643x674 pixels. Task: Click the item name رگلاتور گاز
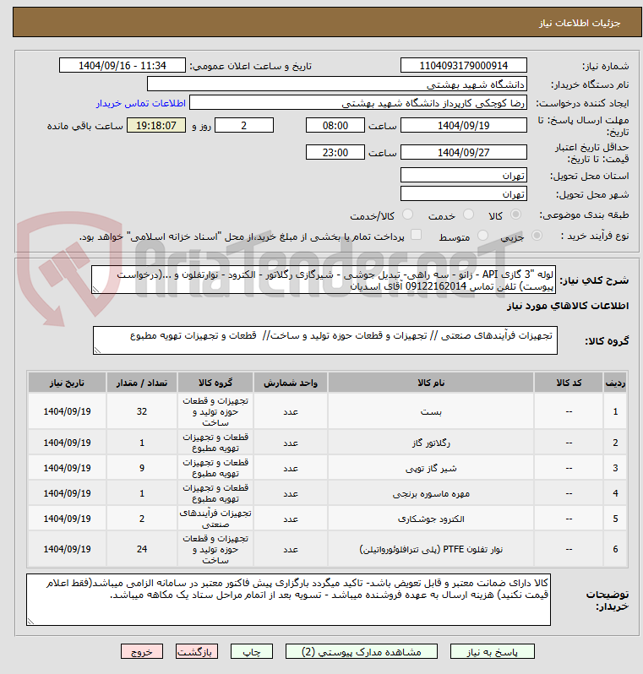[431, 443]
